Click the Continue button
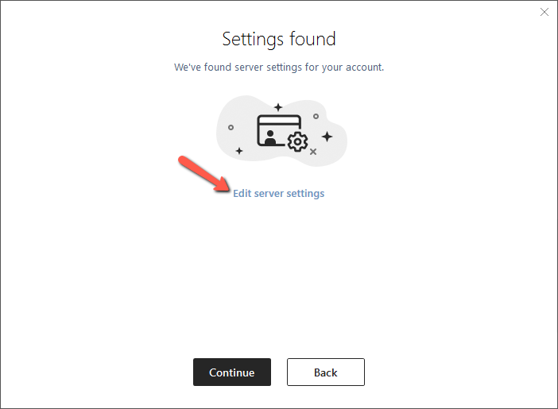 pos(232,372)
